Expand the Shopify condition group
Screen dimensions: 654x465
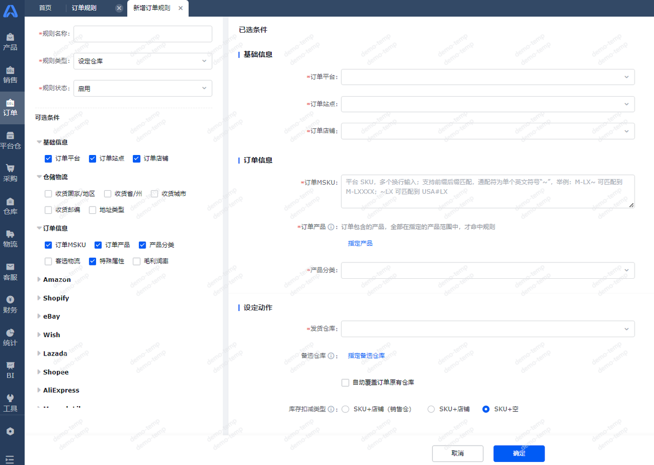[x=39, y=298]
